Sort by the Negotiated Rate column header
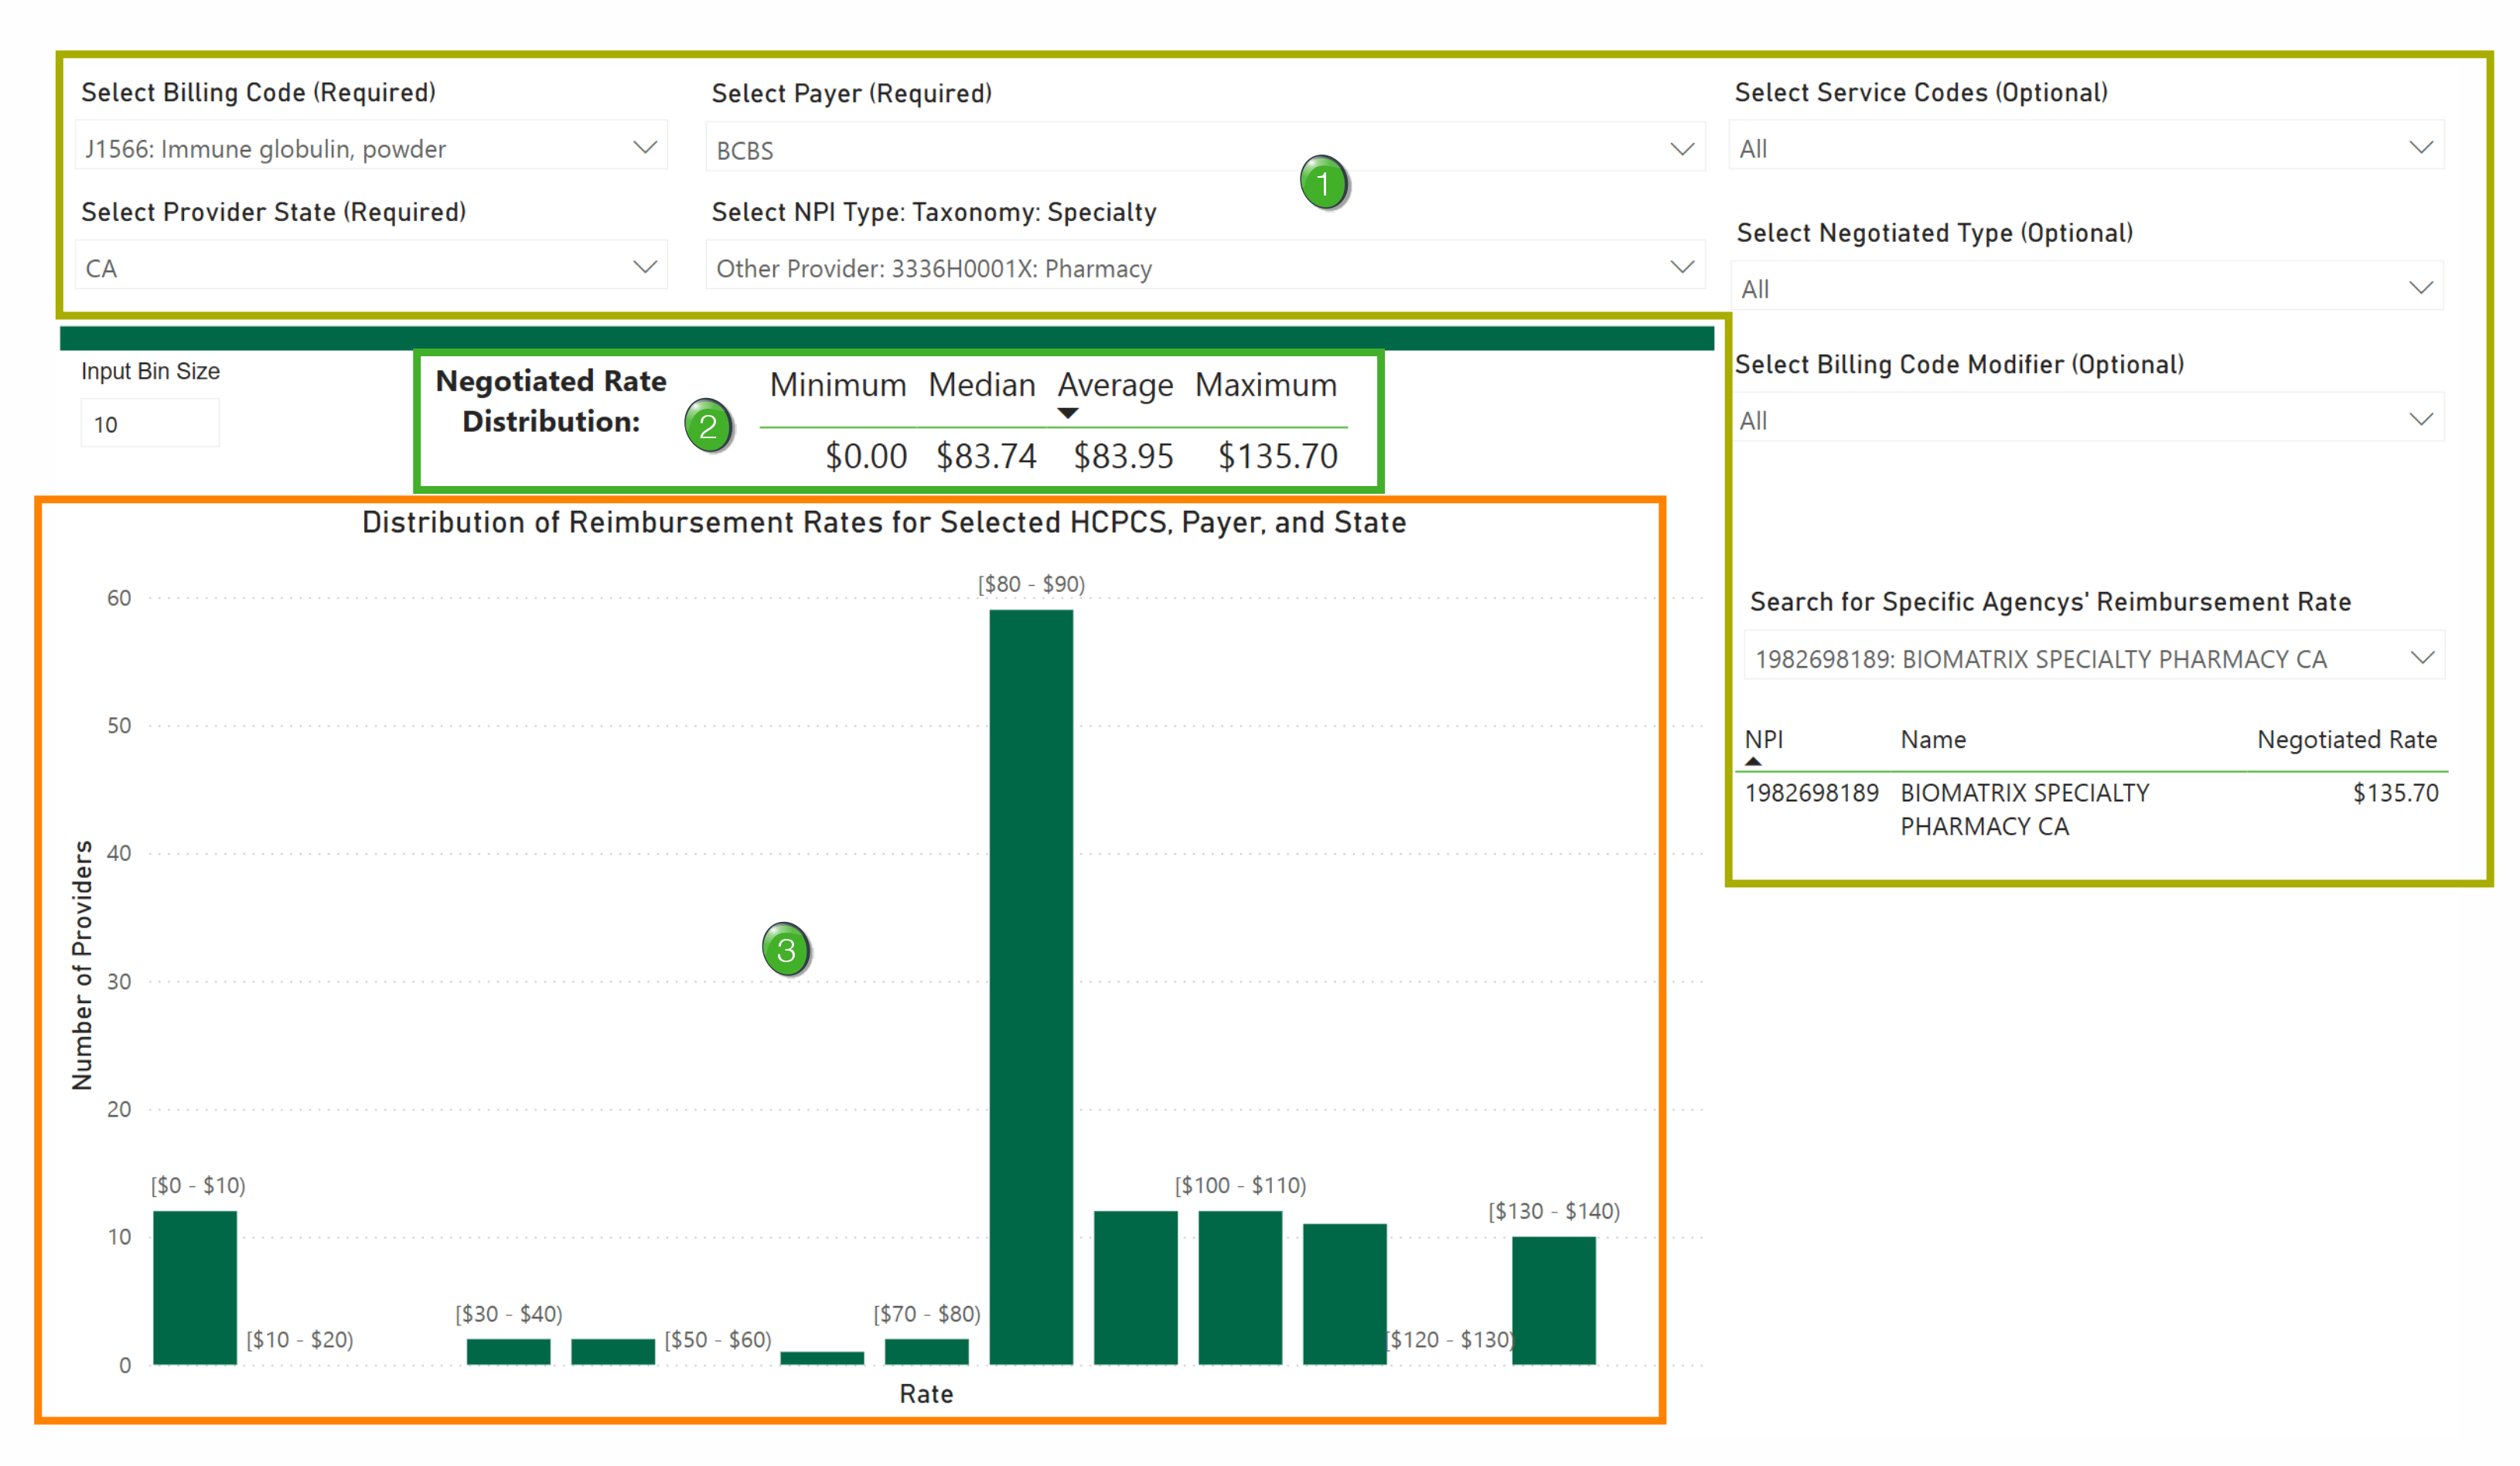Screen dimensions: 2520x1466 point(2348,740)
